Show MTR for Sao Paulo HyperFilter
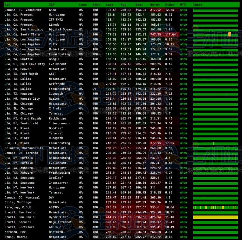Screen dimensions: 242x240 pos(183,217)
